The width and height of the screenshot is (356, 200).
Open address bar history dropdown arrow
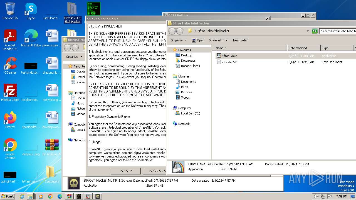pos(308,31)
